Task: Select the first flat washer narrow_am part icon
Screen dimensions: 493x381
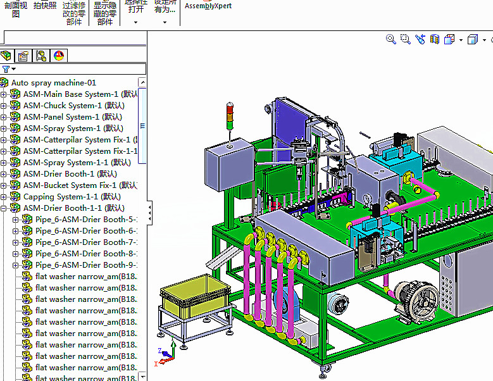Action: pyautogui.click(x=27, y=277)
